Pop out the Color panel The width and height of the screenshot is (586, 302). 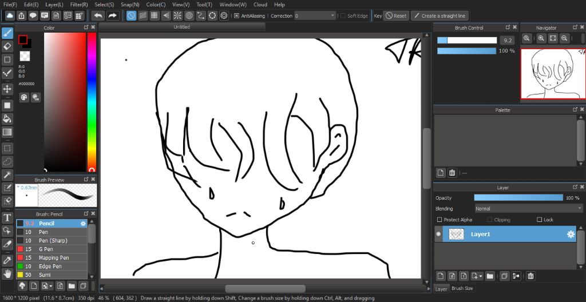86,27
